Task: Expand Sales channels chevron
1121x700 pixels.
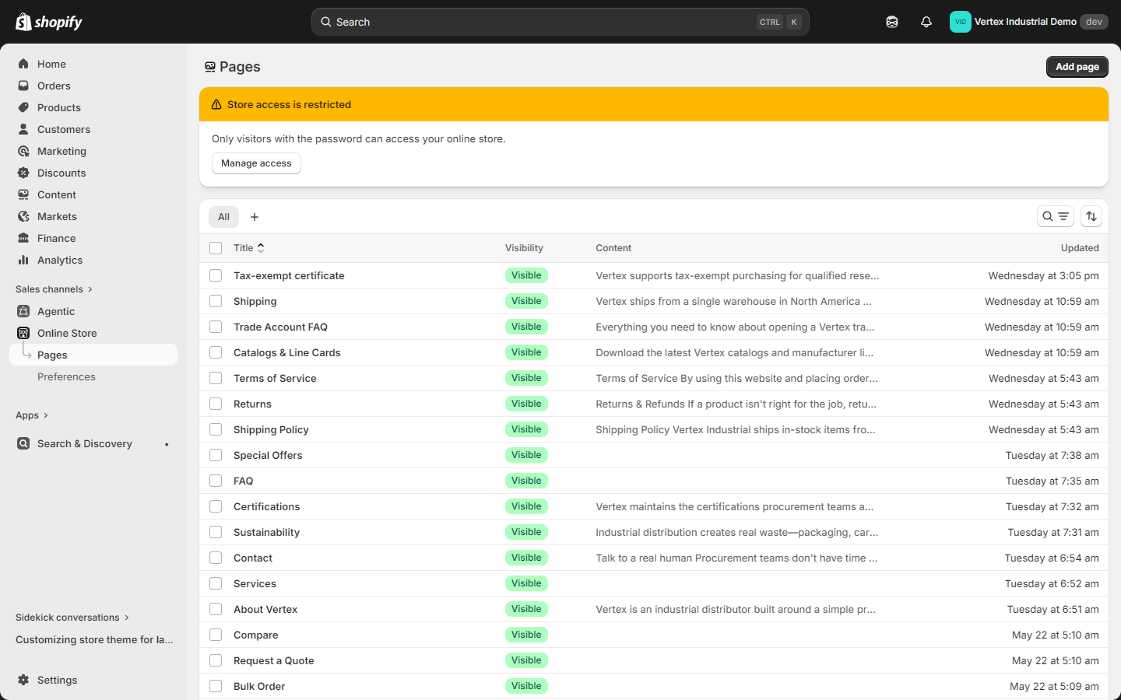Action: (90, 289)
